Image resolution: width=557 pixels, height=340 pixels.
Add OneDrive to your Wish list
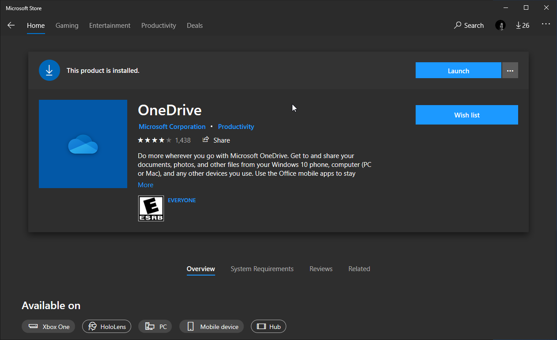coord(466,114)
